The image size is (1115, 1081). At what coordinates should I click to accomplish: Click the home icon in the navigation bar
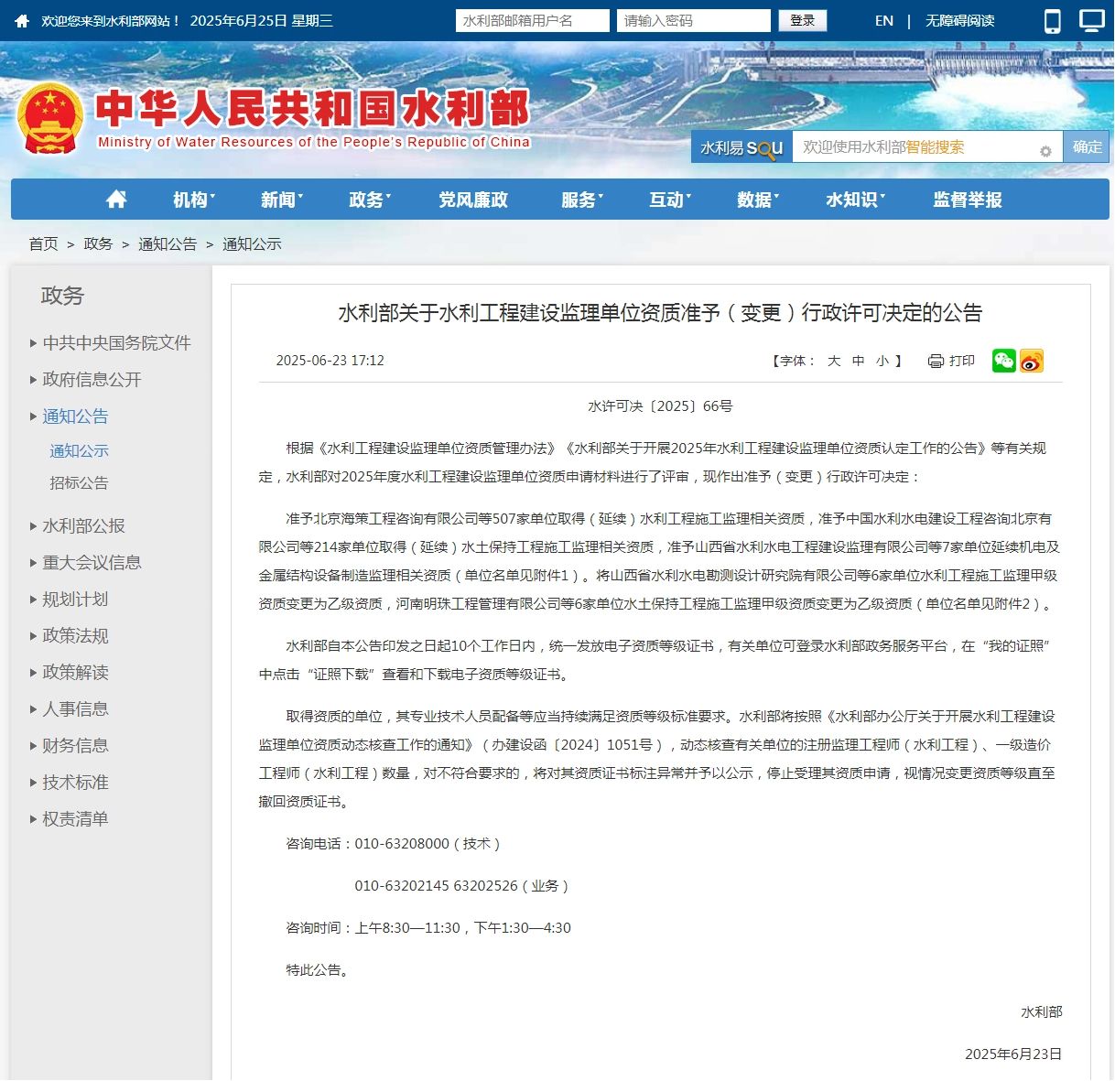116,200
